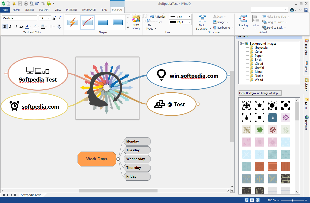The image size is (310, 203).
Task: Apply the line color brush tool
Action: point(35,26)
